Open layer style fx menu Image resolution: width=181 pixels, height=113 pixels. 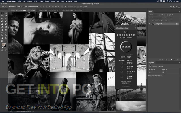[163, 60]
